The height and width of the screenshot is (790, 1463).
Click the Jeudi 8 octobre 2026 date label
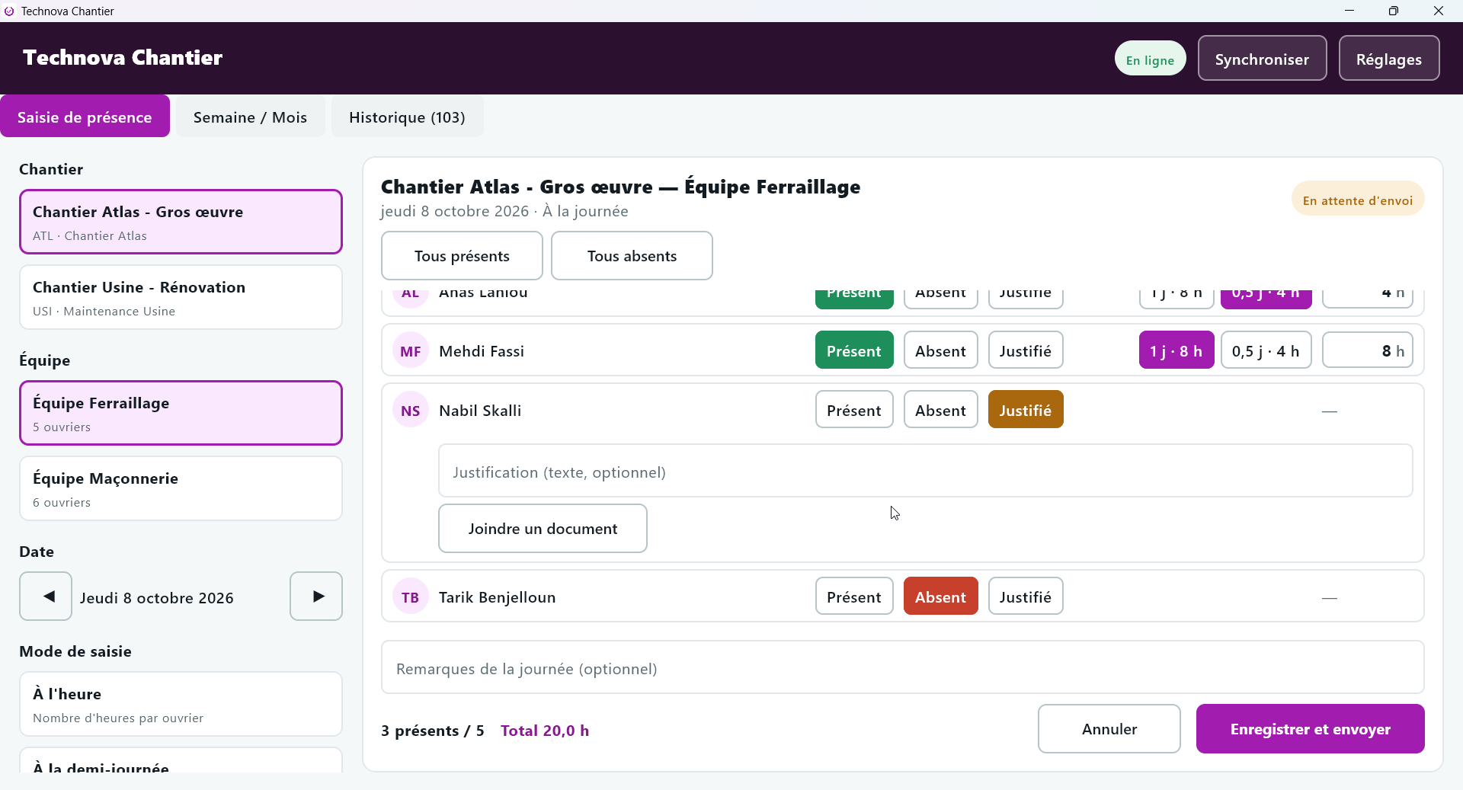pos(157,598)
